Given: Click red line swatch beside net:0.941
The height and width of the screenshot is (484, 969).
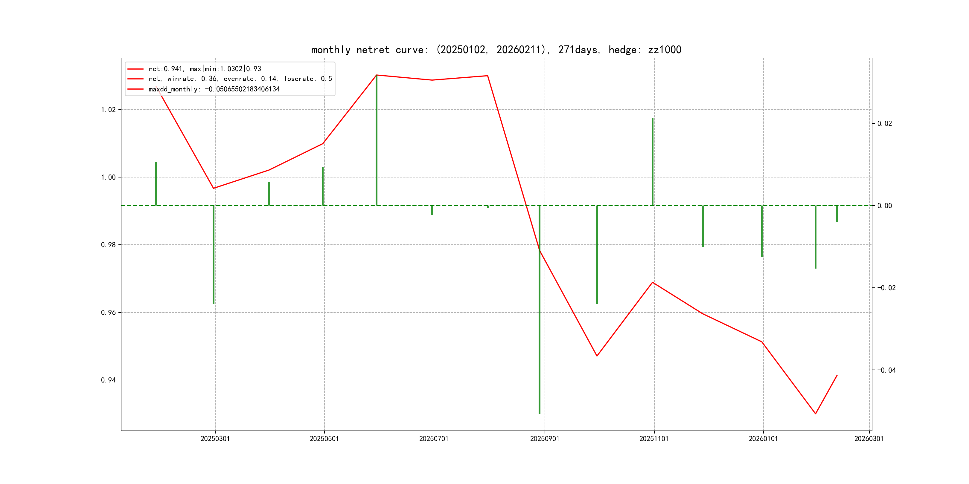Looking at the screenshot, I should pos(135,69).
